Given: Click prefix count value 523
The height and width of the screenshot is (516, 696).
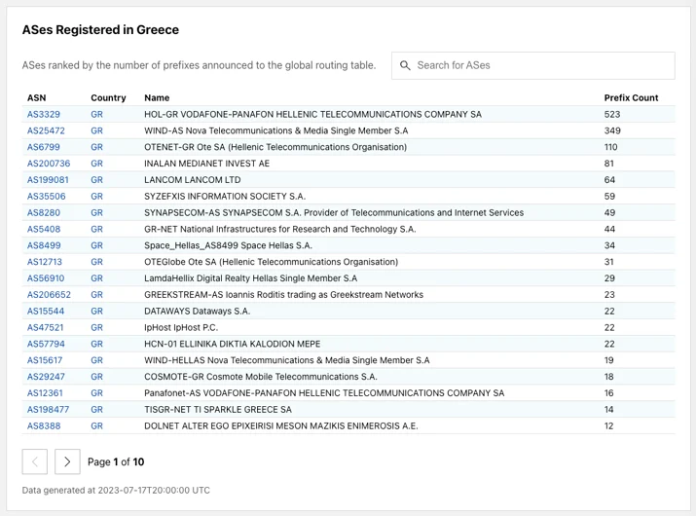Looking at the screenshot, I should click(x=611, y=115).
